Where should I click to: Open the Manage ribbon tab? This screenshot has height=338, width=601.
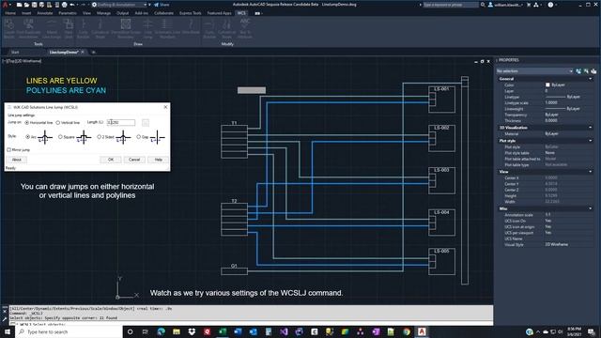[103, 13]
